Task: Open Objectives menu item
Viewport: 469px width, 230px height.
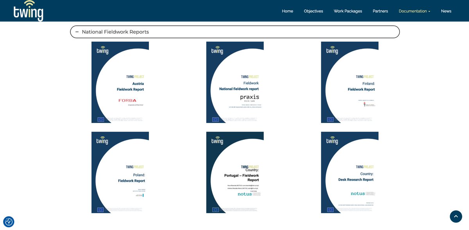Action: 313,11
